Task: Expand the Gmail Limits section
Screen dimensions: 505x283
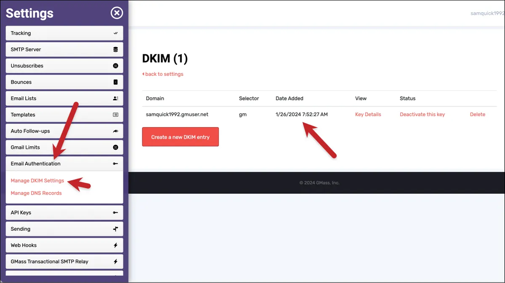Action: tap(64, 147)
